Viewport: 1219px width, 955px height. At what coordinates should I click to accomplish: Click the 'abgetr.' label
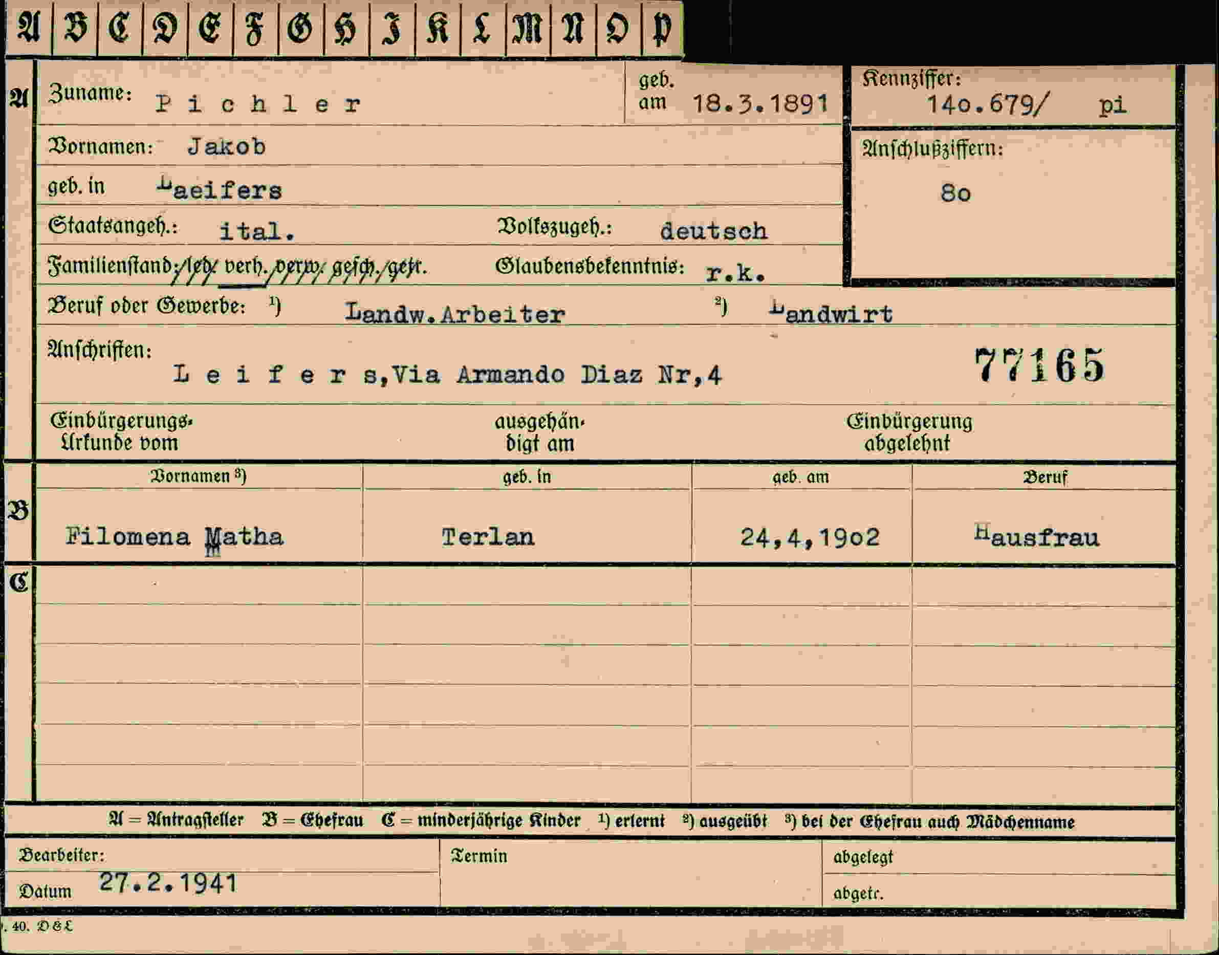point(858,894)
